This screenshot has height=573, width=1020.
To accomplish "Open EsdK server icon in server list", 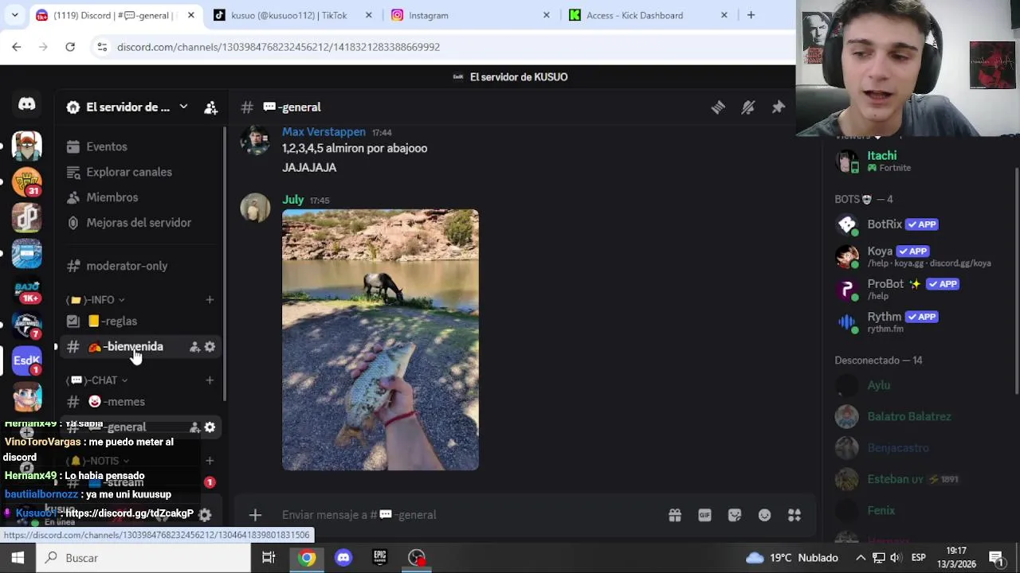I will click(x=27, y=361).
